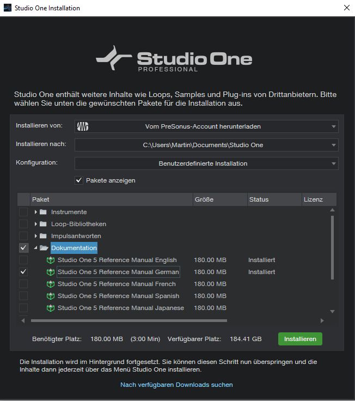
Task: Click the PreSonus logo icon in source dropdown
Action: (x=83, y=126)
